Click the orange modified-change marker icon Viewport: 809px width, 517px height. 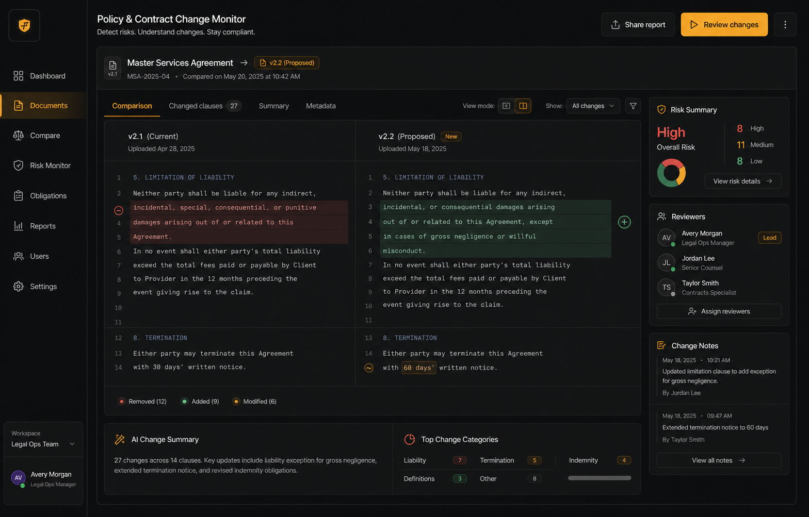369,368
